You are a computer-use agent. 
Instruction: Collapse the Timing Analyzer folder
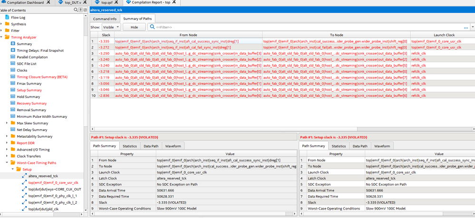pos(1,37)
